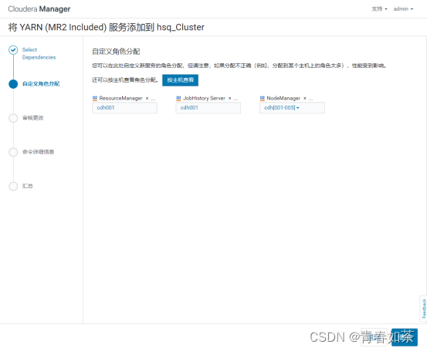Open JobHistory Server host field cdh001
This screenshot has width=427, height=351.
click(208, 108)
